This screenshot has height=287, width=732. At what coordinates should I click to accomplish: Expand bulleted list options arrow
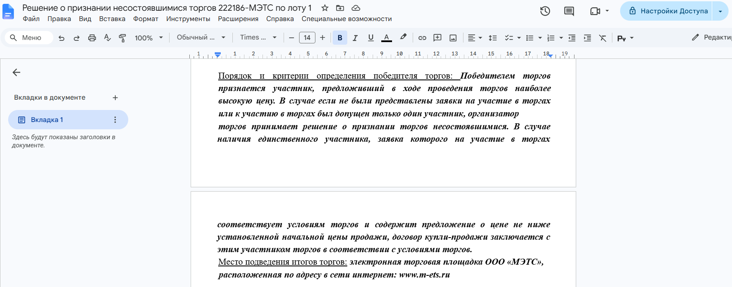(x=540, y=38)
